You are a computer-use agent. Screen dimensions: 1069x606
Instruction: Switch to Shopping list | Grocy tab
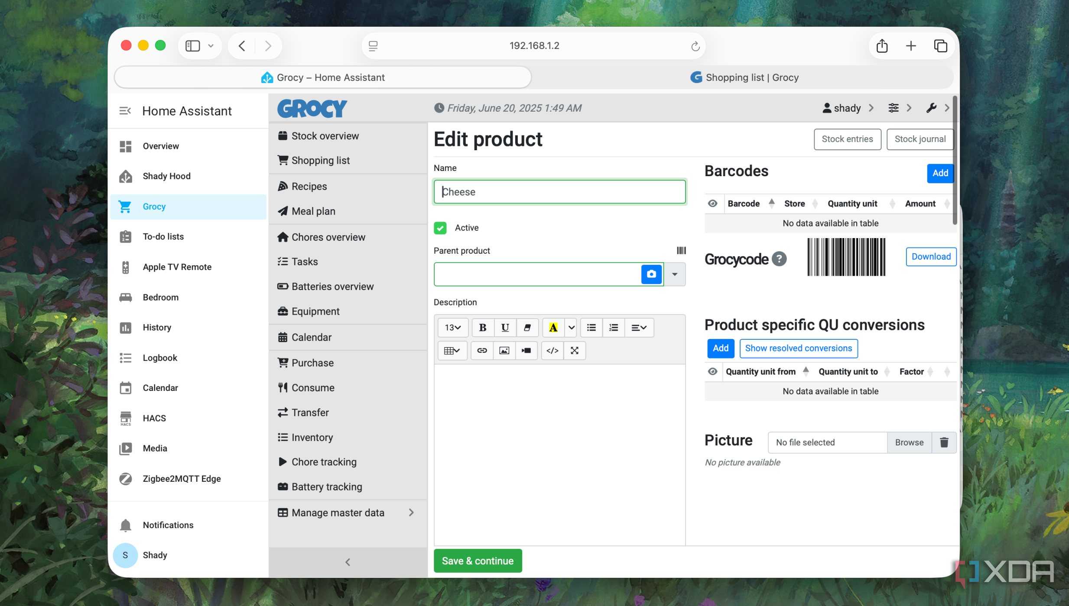744,77
